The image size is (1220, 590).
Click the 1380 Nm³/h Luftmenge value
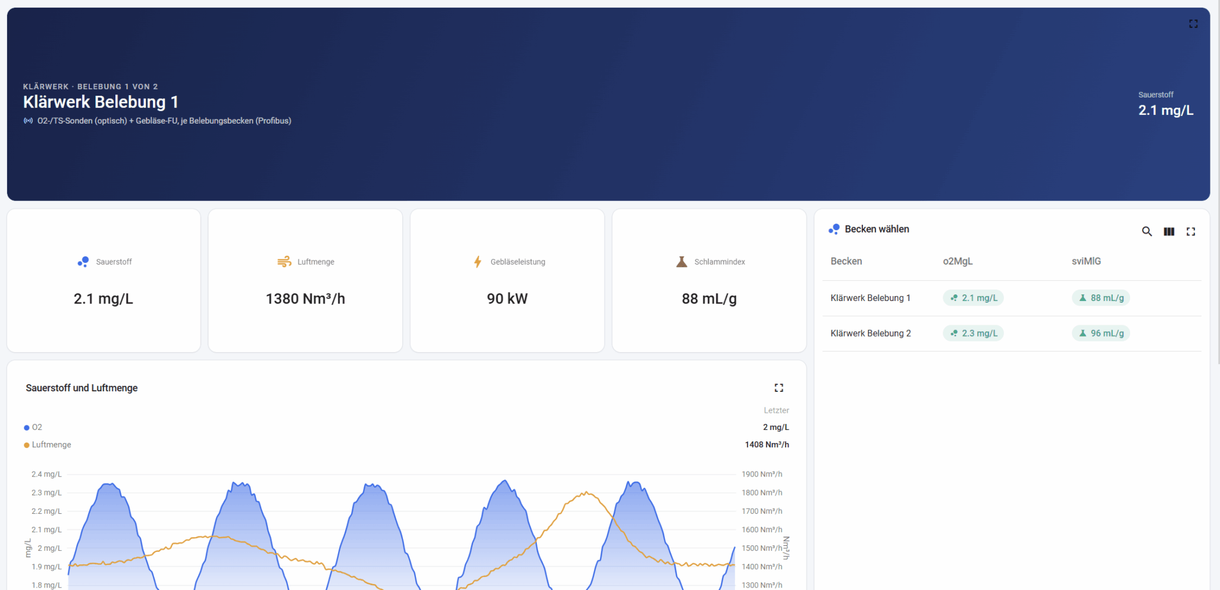pos(305,299)
